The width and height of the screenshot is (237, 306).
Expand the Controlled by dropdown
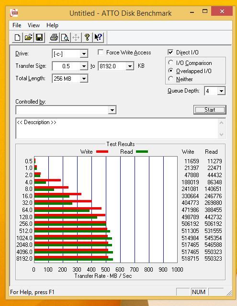(x=112, y=110)
